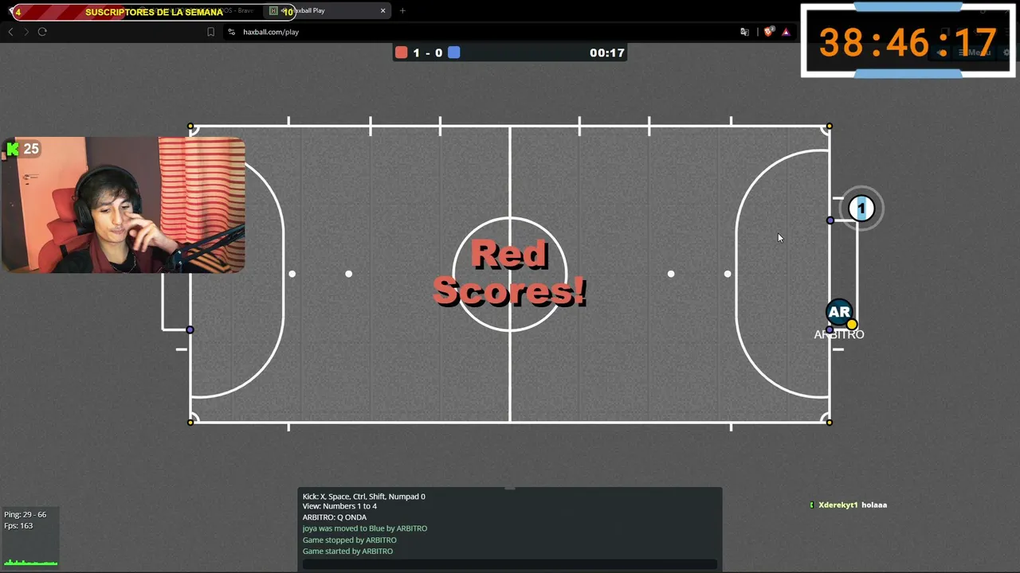Click the blue team square in scoreboard
The image size is (1020, 573).
tap(453, 53)
